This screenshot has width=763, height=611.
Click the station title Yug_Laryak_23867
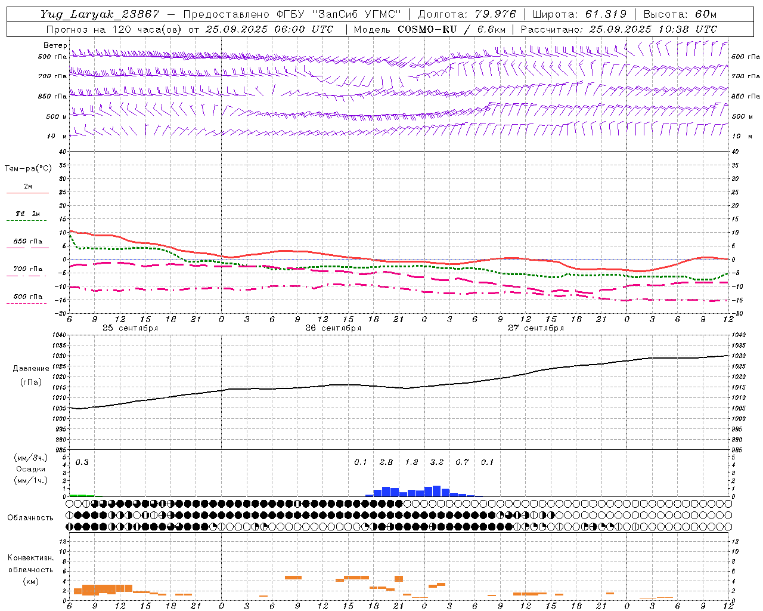coord(100,14)
